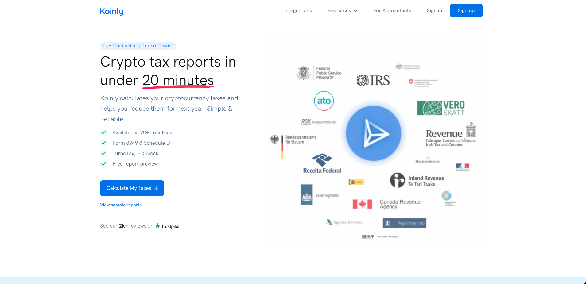Click the 'TurboTax, HR Block' text
Screen dimensions: 586x284
pos(135,153)
